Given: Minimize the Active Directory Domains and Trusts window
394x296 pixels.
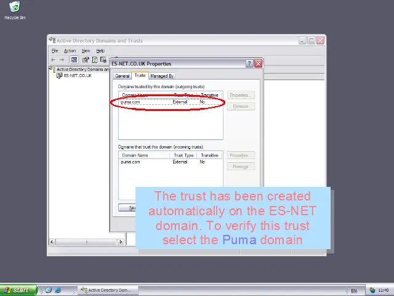Looking at the screenshot, I should coord(302,40).
